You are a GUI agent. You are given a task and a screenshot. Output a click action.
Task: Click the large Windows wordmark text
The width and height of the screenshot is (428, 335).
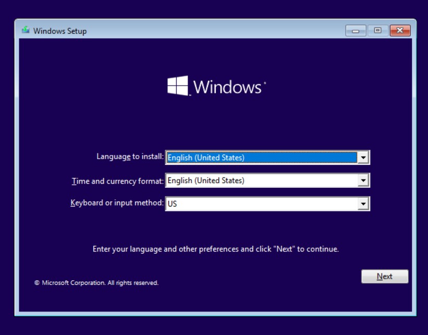(228, 87)
